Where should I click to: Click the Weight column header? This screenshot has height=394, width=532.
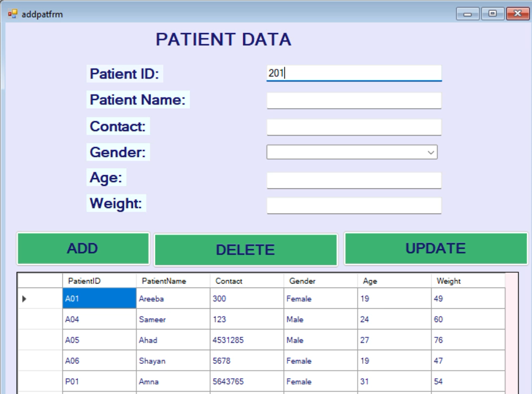point(468,281)
